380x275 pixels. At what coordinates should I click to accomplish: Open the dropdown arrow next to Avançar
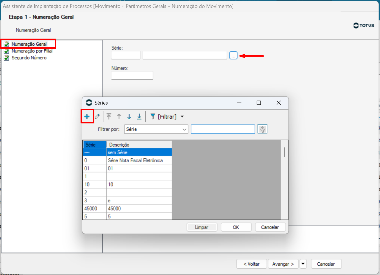pos(303,264)
